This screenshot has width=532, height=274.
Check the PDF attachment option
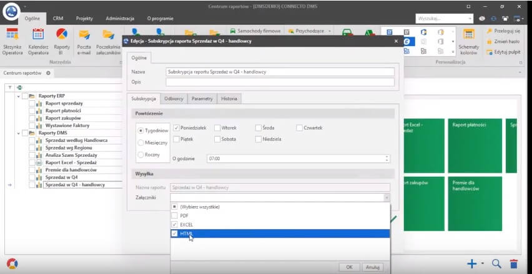[174, 215]
